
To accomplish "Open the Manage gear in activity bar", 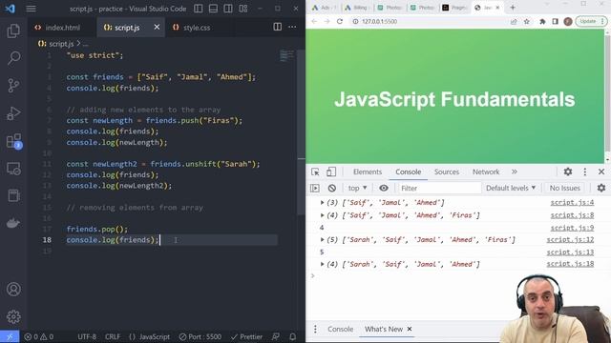I will (13, 316).
